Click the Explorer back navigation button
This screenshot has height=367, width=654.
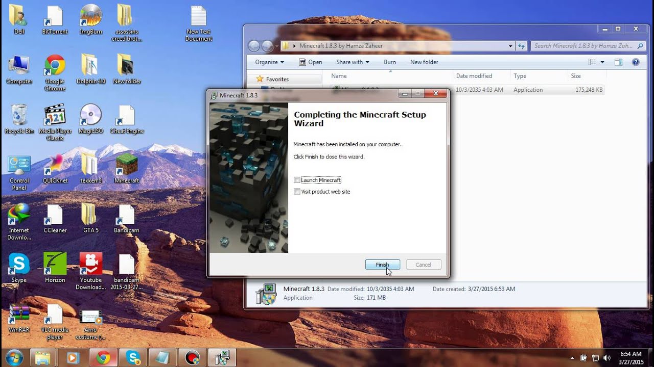[x=254, y=46]
